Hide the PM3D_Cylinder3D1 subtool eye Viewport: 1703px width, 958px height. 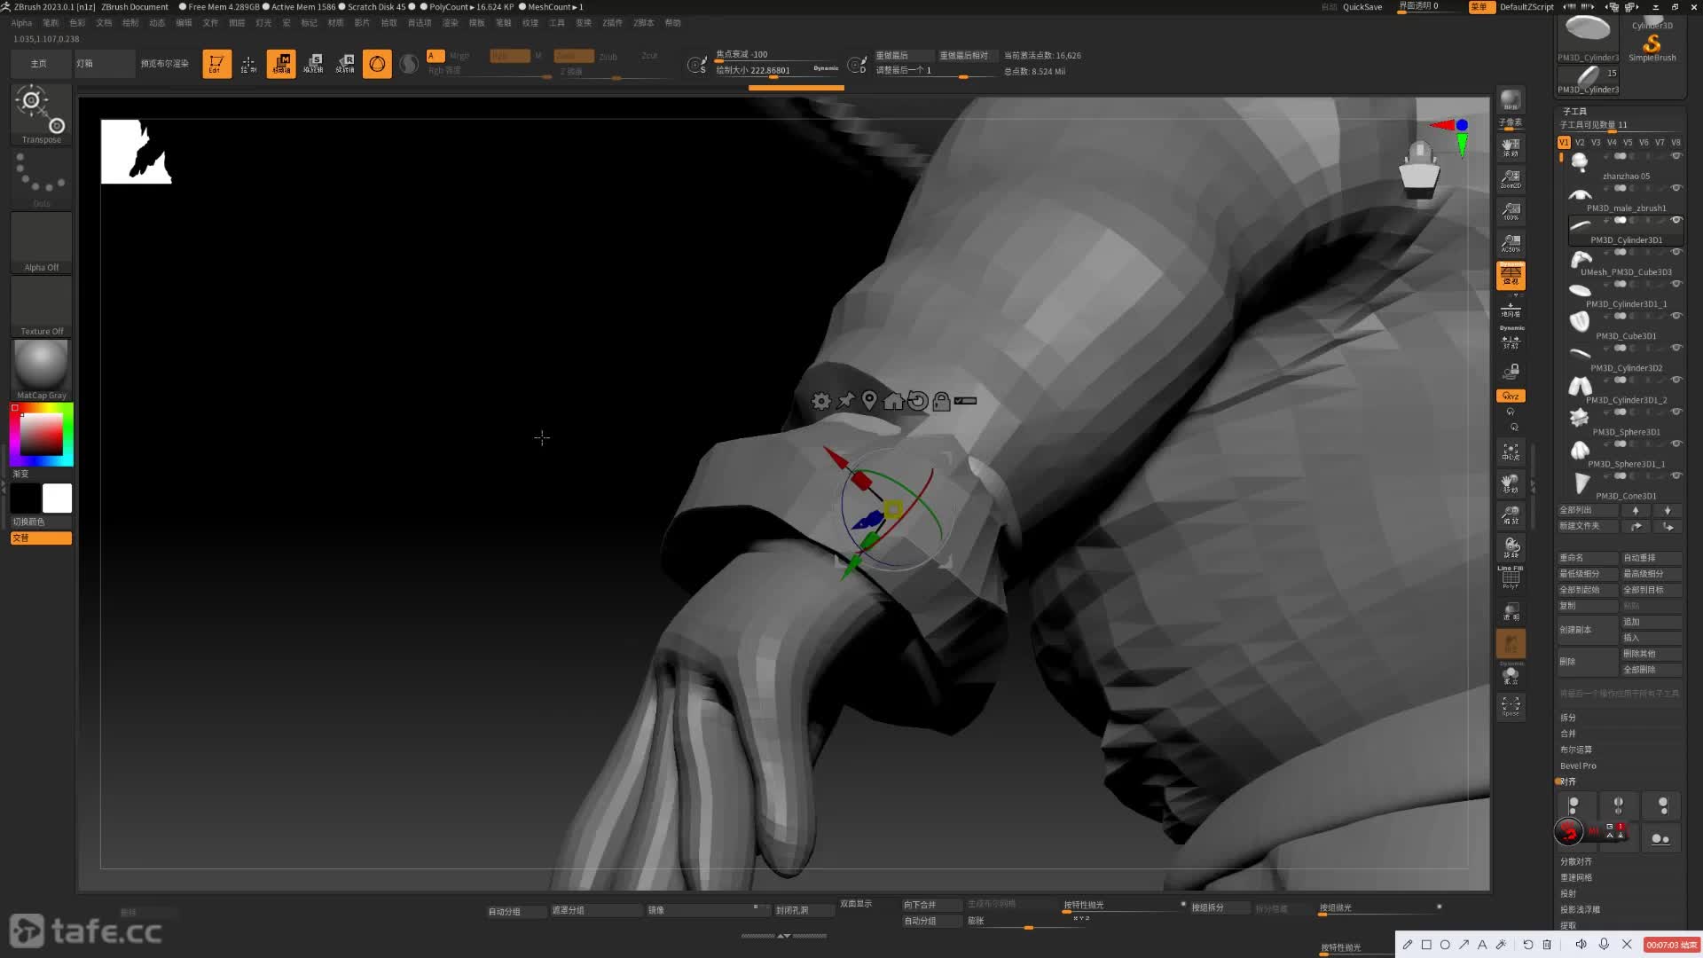click(x=1676, y=220)
